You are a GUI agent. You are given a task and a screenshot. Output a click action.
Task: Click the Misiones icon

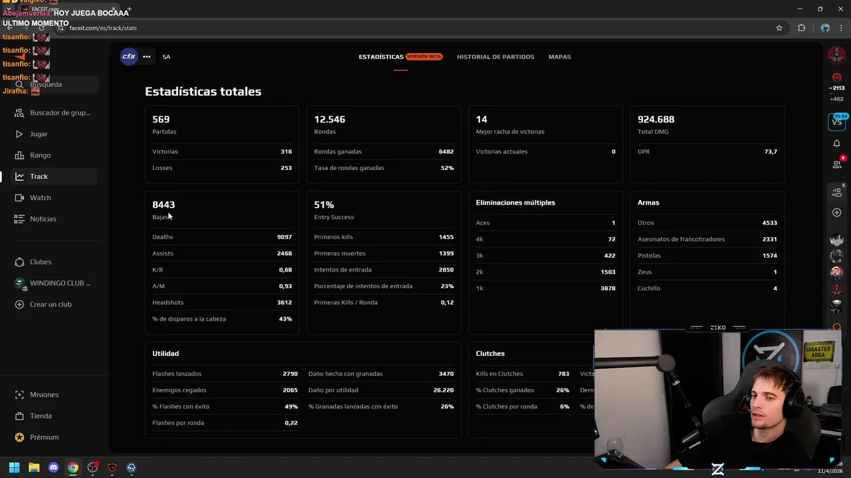coord(19,395)
